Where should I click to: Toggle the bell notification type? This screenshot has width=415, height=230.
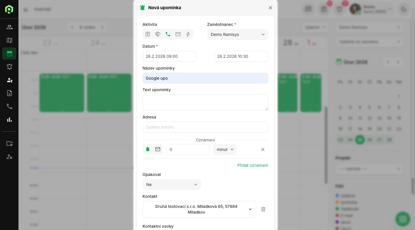[148, 149]
